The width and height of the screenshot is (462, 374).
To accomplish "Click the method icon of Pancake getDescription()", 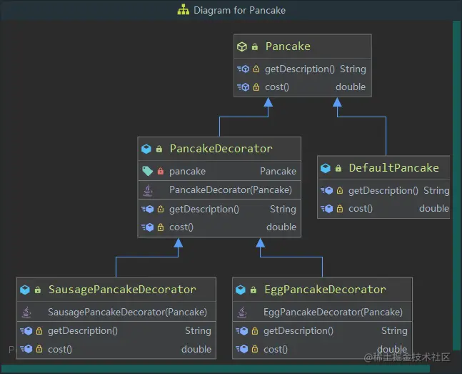I will (x=243, y=69).
